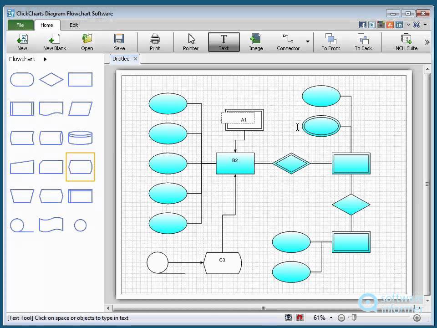Click the horizontal scrollbar thumb
437x328 pixels.
[x=264, y=308]
